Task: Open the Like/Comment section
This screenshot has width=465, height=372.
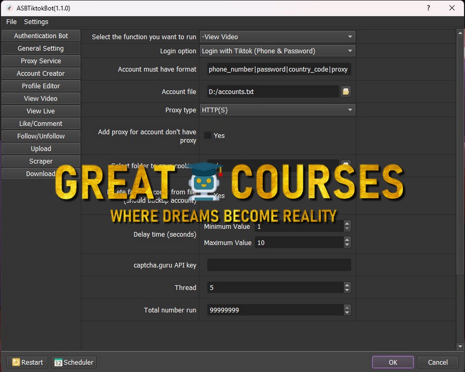Action: point(41,124)
